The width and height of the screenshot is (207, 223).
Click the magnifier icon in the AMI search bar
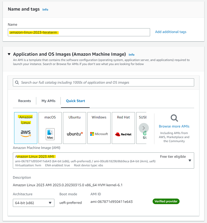pyautogui.click(x=17, y=82)
